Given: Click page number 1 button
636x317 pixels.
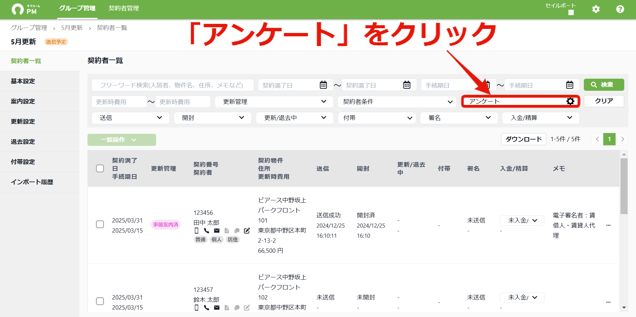Looking at the screenshot, I should (609, 139).
